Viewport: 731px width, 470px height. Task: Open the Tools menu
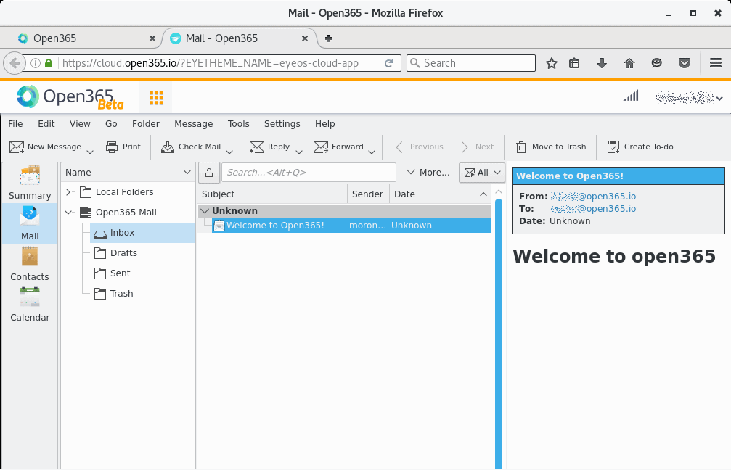point(238,124)
